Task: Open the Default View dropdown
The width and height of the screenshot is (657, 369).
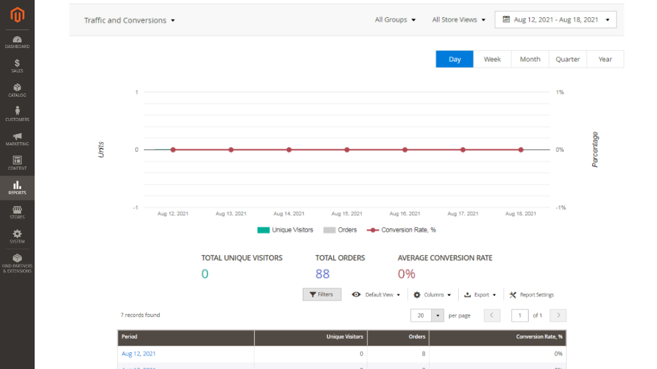Action: [376, 295]
